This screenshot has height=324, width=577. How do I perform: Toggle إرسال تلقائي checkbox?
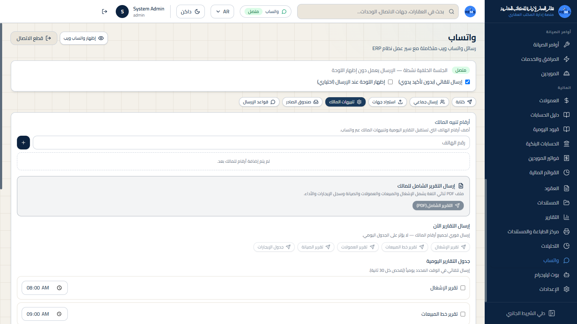click(x=467, y=82)
